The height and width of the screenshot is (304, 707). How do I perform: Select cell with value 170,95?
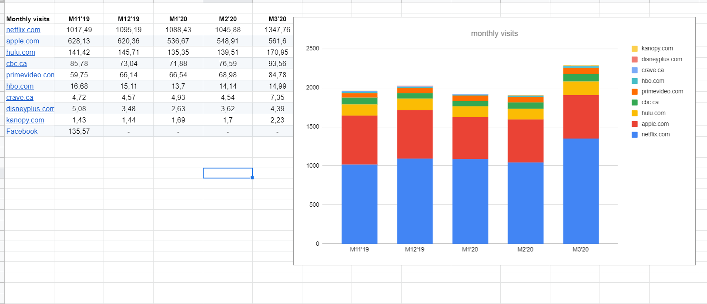pos(273,52)
